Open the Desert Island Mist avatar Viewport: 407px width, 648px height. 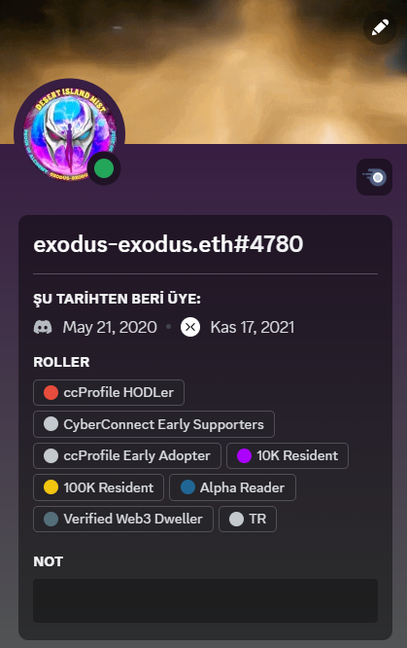tap(69, 134)
